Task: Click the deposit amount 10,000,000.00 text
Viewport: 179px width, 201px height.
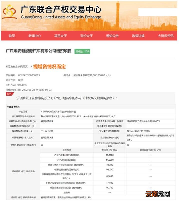Action: click(97, 75)
